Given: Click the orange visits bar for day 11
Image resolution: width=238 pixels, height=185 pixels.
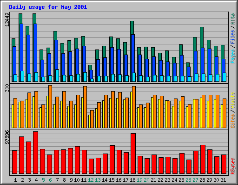Looking at the screenshot, I should click(85, 107).
